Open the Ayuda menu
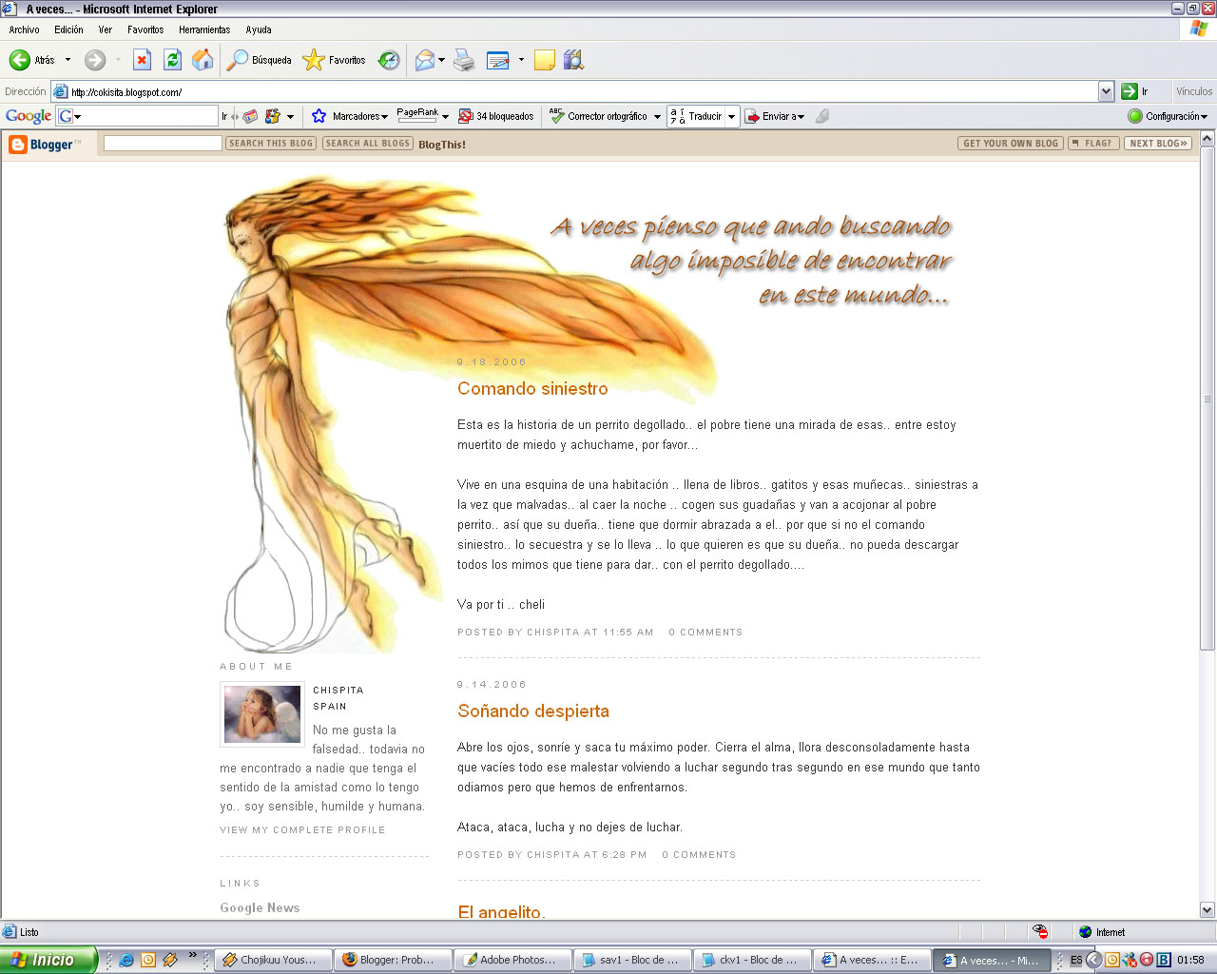The width and height of the screenshot is (1217, 974). click(x=259, y=29)
